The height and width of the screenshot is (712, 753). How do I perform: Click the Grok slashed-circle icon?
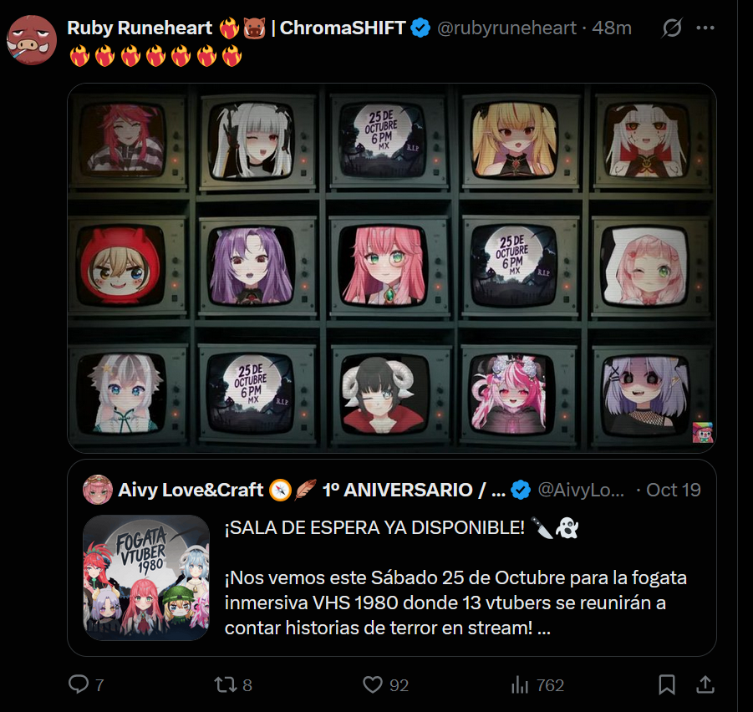pyautogui.click(x=671, y=28)
